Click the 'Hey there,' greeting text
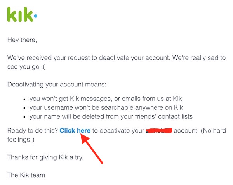233x185 pixels. point(22,40)
